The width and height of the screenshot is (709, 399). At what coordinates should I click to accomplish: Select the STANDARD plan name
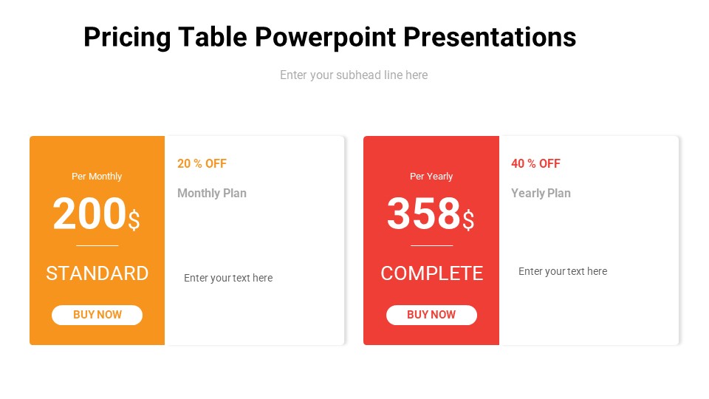click(97, 273)
